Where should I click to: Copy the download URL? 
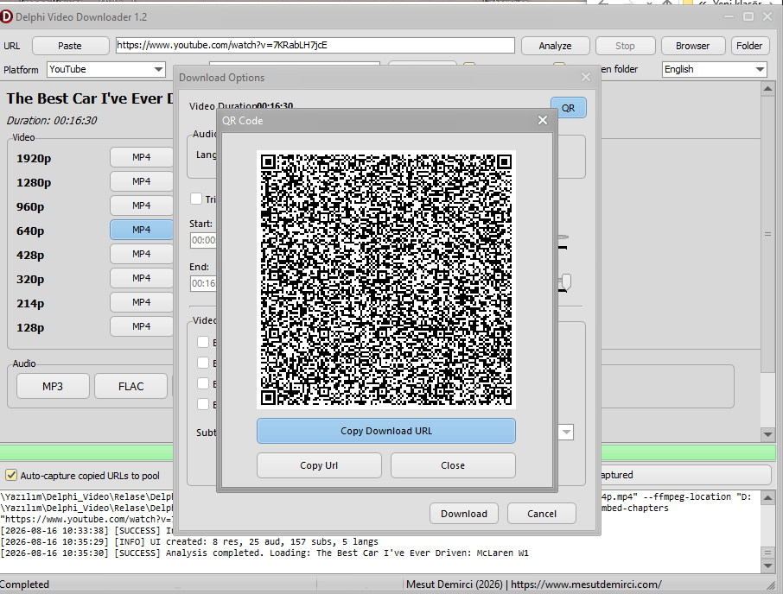point(386,431)
